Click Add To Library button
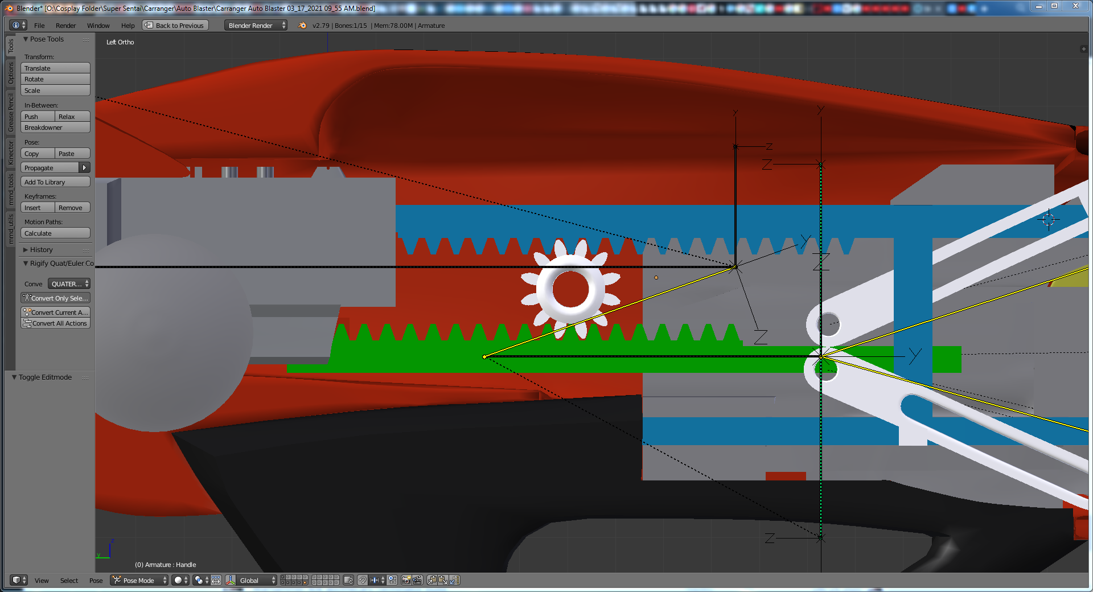 (55, 182)
